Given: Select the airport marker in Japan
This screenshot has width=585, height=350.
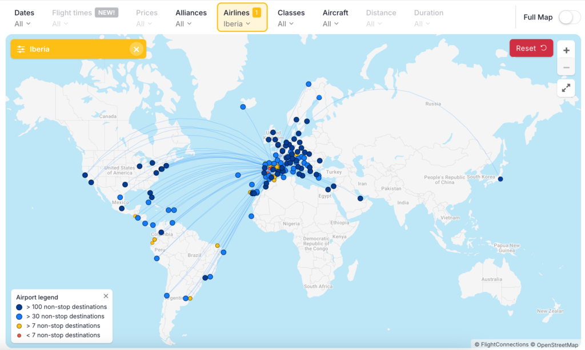Looking at the screenshot, I should (x=500, y=179).
